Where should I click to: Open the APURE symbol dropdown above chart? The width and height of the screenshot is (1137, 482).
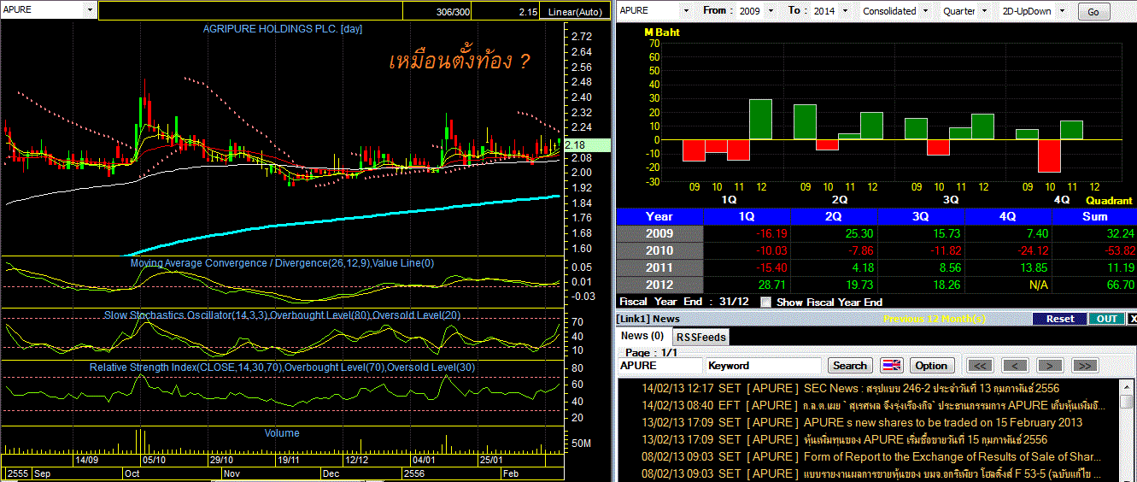(90, 10)
